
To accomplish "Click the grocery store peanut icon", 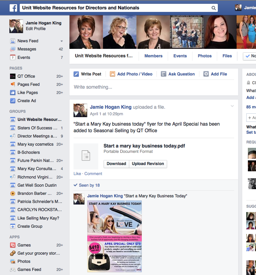I will pos(13,253).
